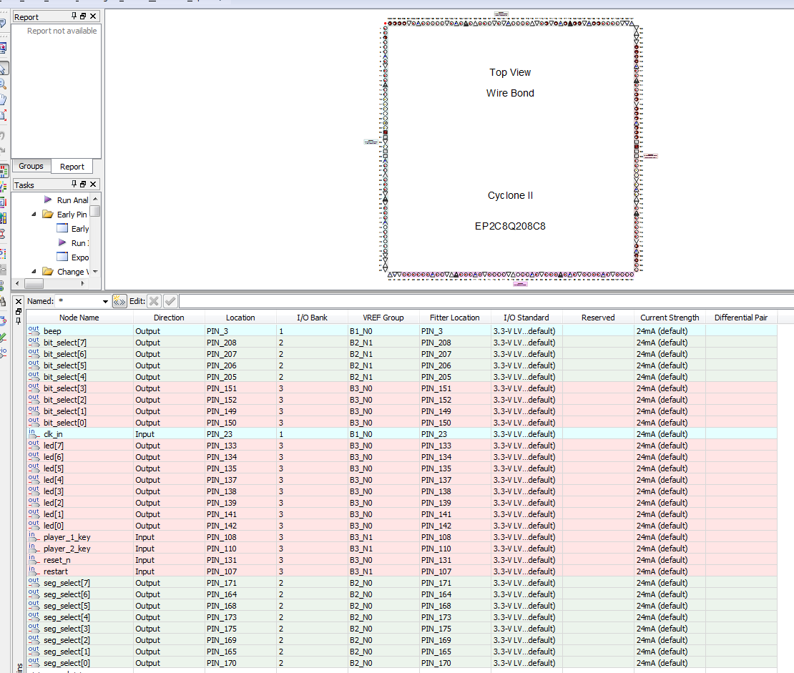Sort by the Node Name column header

pyautogui.click(x=79, y=318)
